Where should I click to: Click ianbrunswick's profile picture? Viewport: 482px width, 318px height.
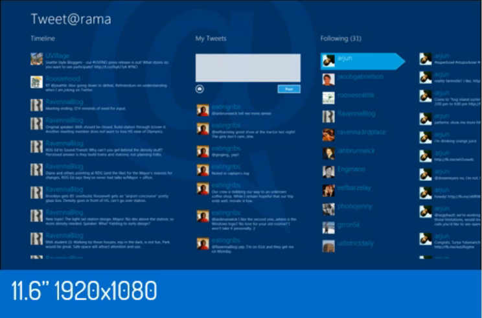[328, 153]
